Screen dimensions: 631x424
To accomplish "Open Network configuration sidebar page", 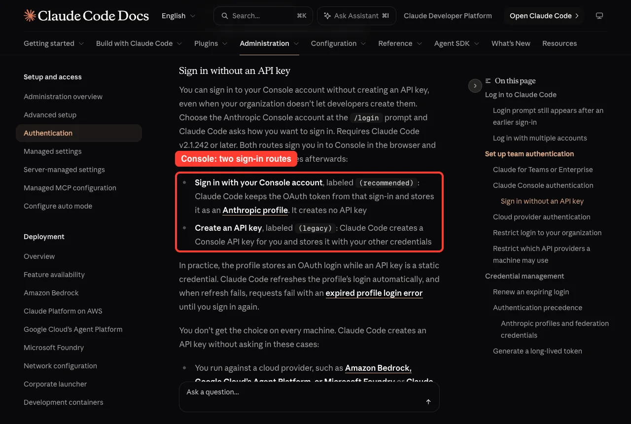I will 60,366.
